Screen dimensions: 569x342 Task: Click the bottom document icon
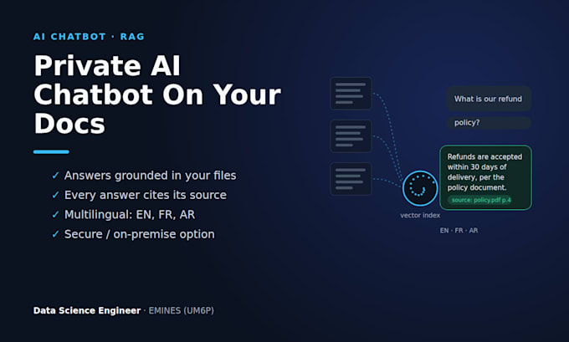(x=351, y=179)
